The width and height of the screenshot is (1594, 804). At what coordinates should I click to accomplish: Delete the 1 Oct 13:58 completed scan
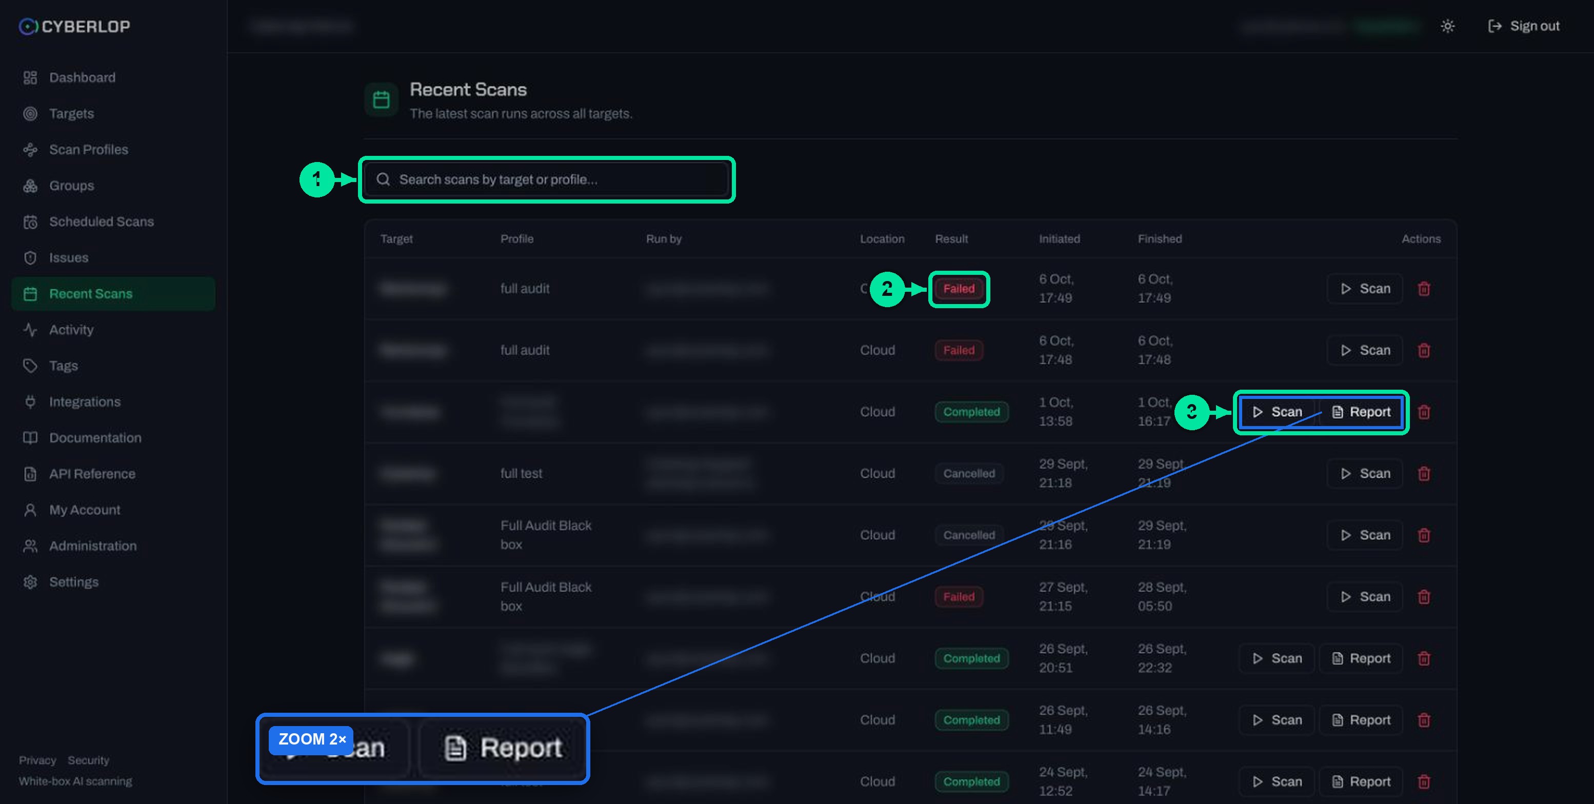1424,412
